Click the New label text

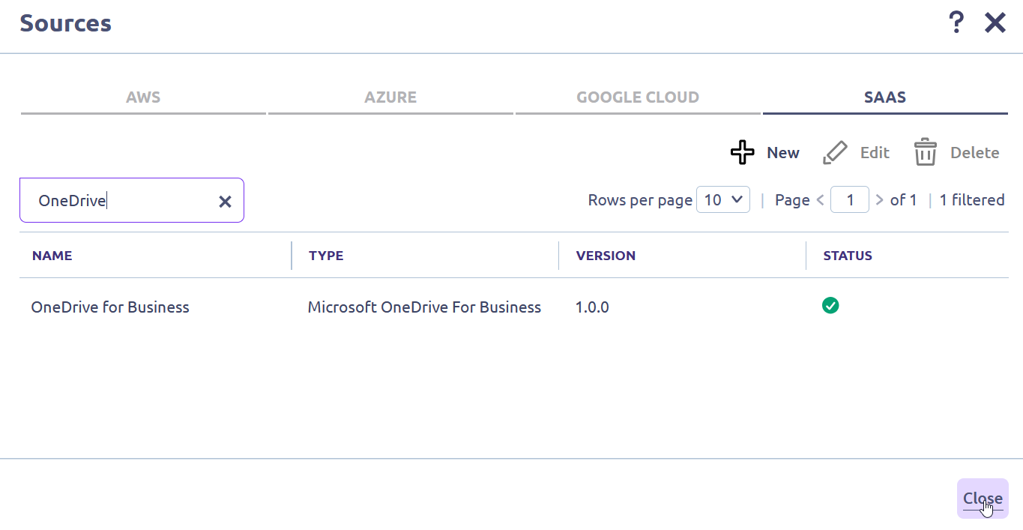pyautogui.click(x=783, y=153)
